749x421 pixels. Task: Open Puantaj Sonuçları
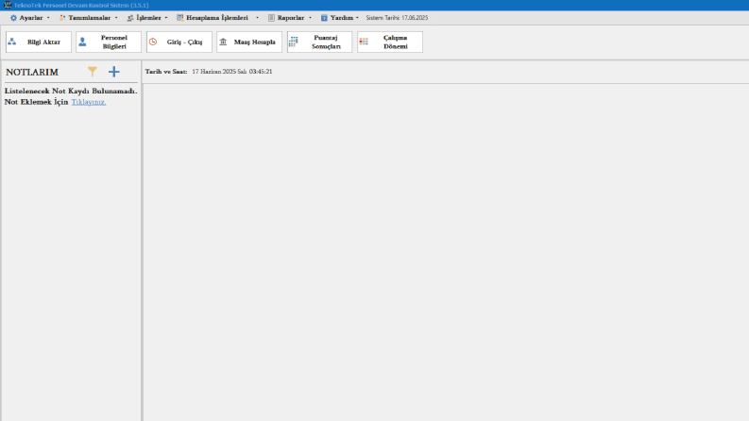tap(319, 42)
